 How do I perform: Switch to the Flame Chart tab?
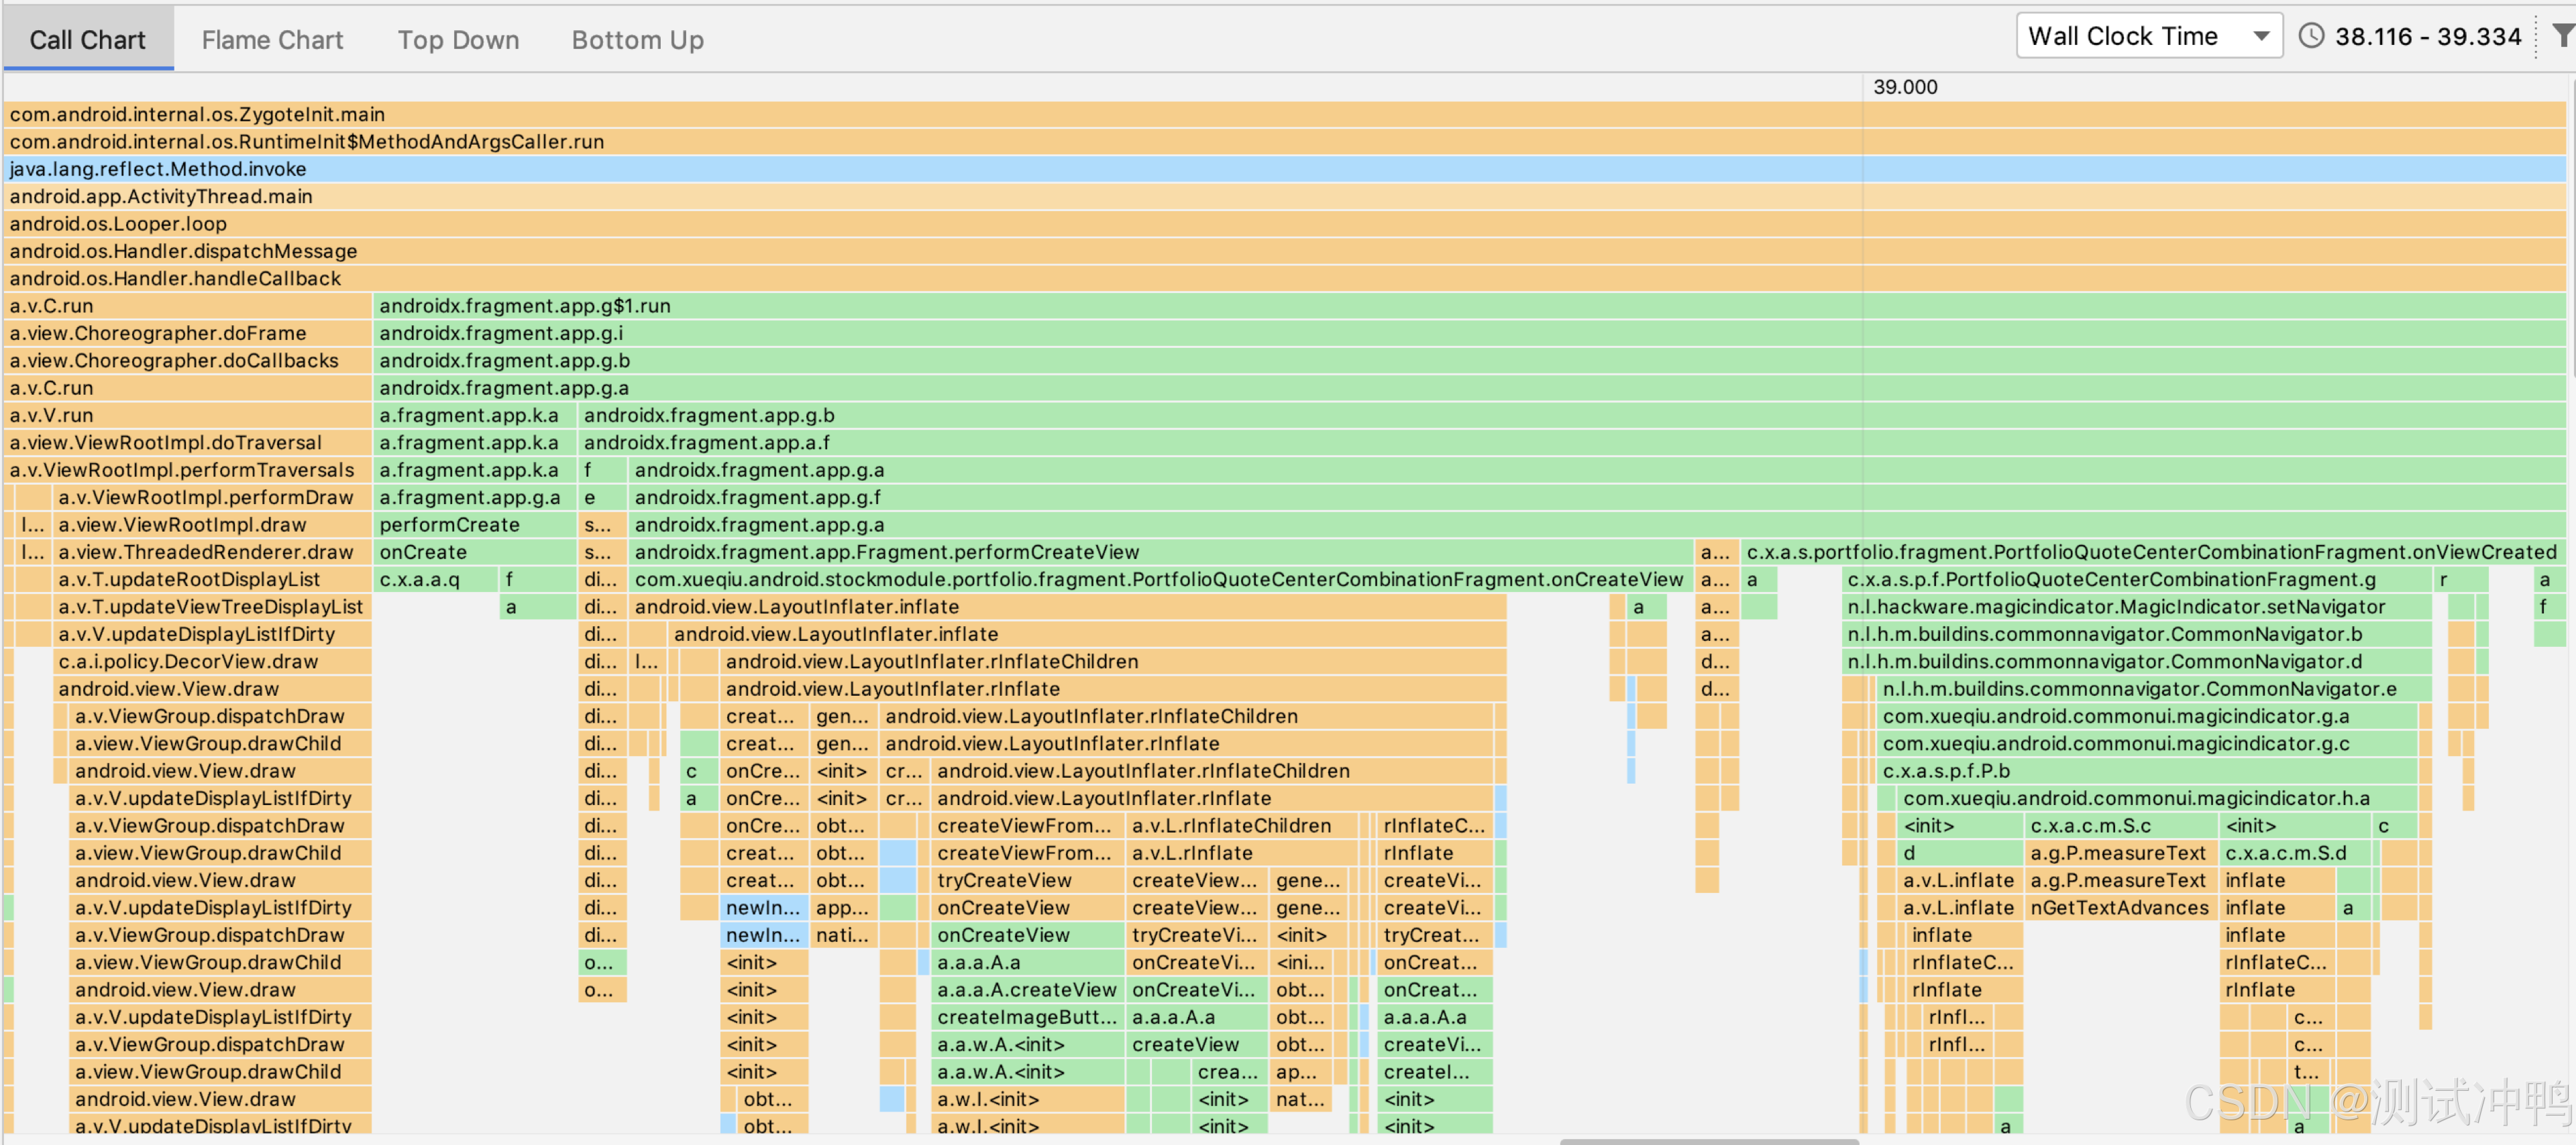pos(272,40)
